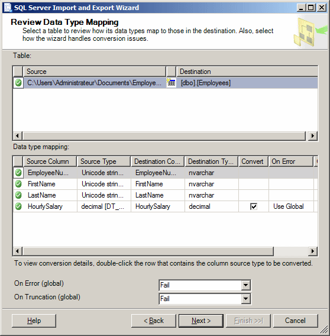
Task: Click the destination table icon beside [dbo].[Employees]
Action: 172,82
